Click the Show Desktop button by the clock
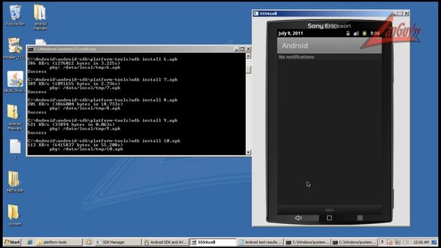Image resolution: width=441 pixels, height=248 pixels. click(x=435, y=242)
